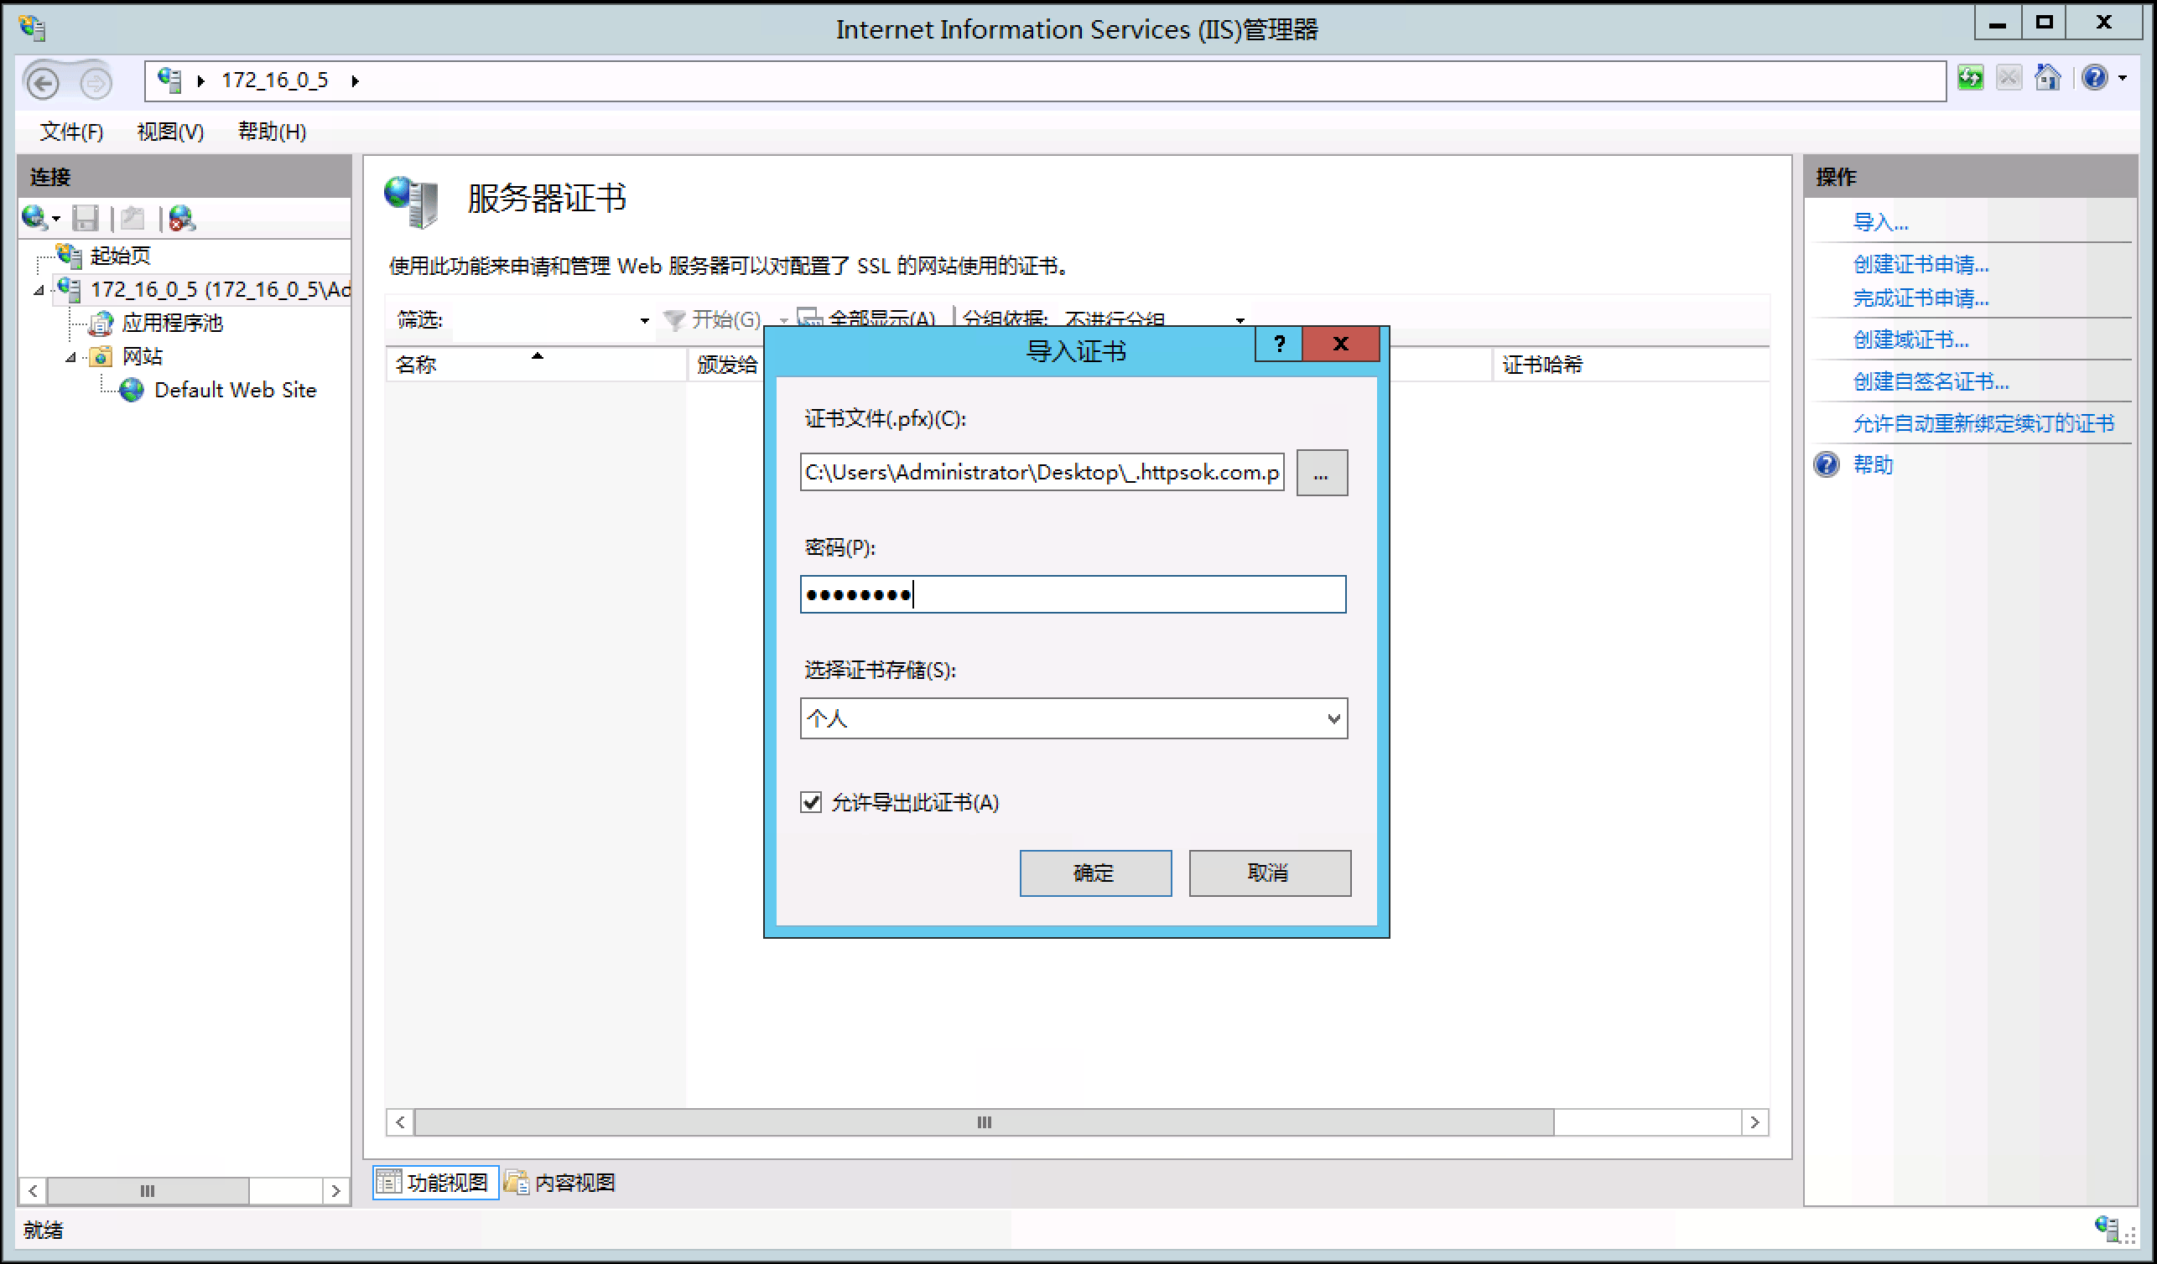Open the View menu

pos(169,132)
